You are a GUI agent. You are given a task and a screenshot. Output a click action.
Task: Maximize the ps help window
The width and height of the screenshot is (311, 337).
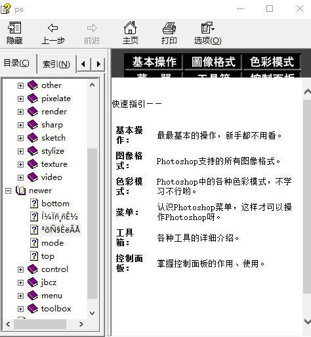(270, 9)
